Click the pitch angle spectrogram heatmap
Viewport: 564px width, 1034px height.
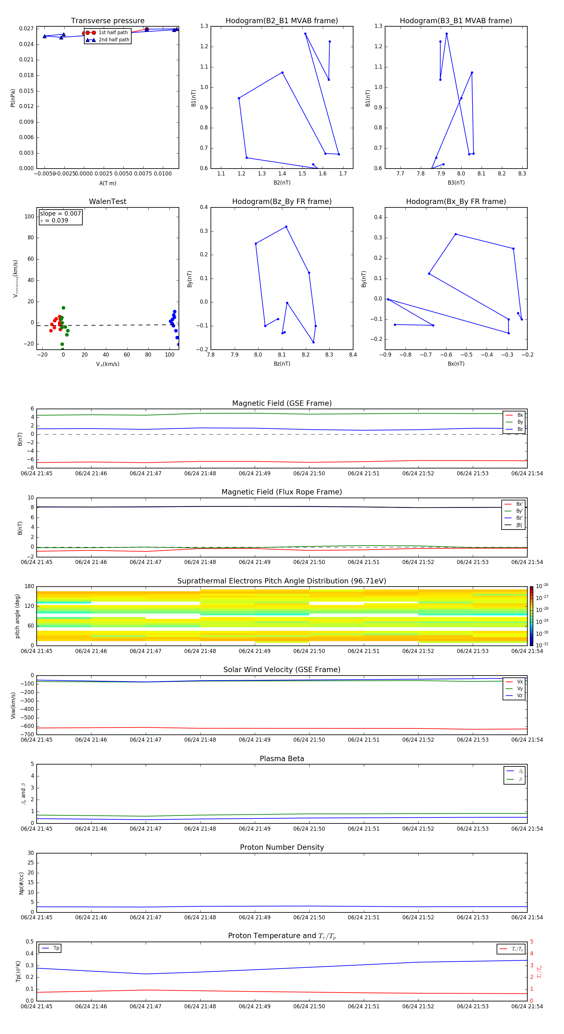282,616
